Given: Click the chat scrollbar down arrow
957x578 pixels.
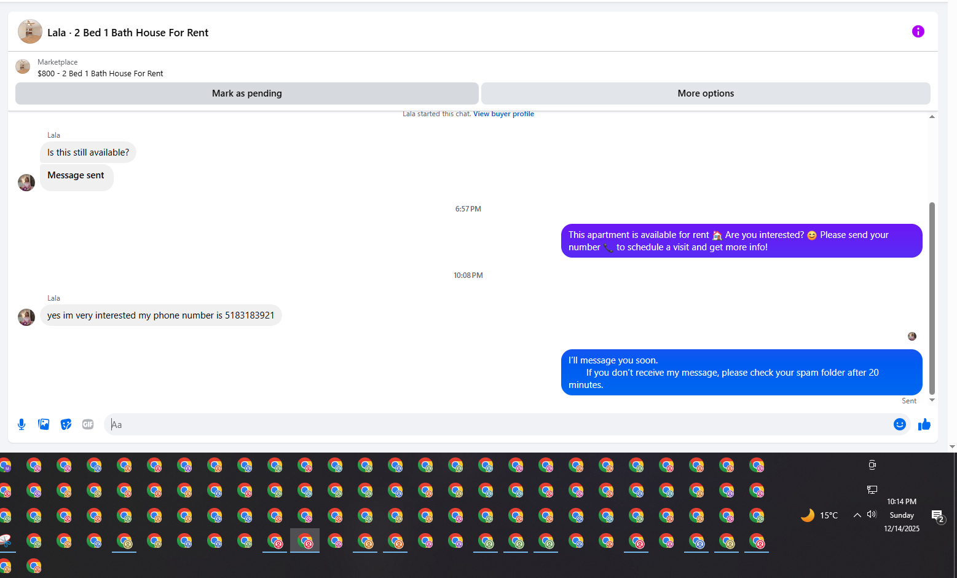Looking at the screenshot, I should [x=932, y=400].
